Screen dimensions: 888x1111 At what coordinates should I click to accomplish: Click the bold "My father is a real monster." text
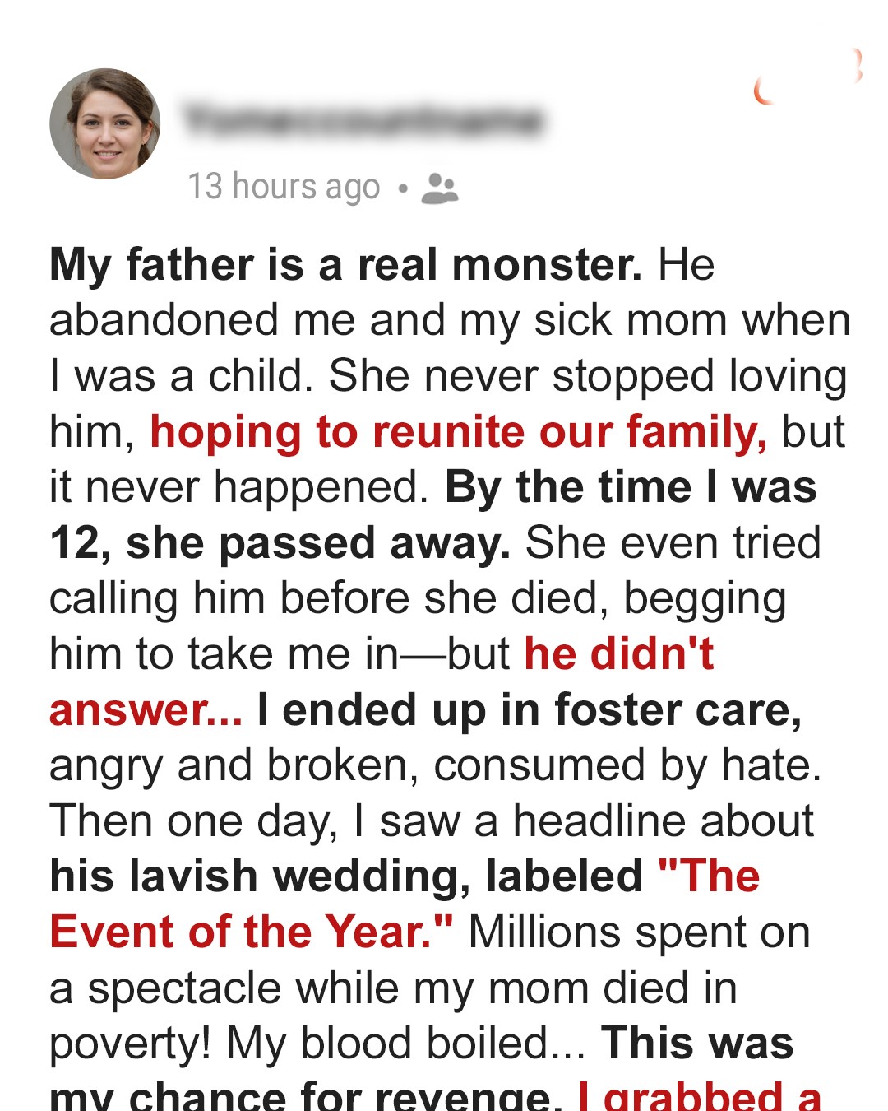tap(345, 265)
